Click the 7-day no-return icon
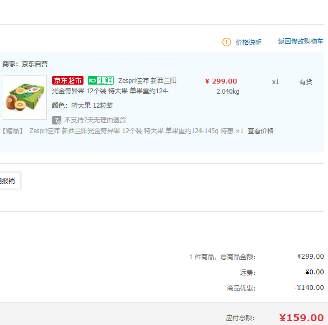This screenshot has width=328, height=325. (x=57, y=120)
